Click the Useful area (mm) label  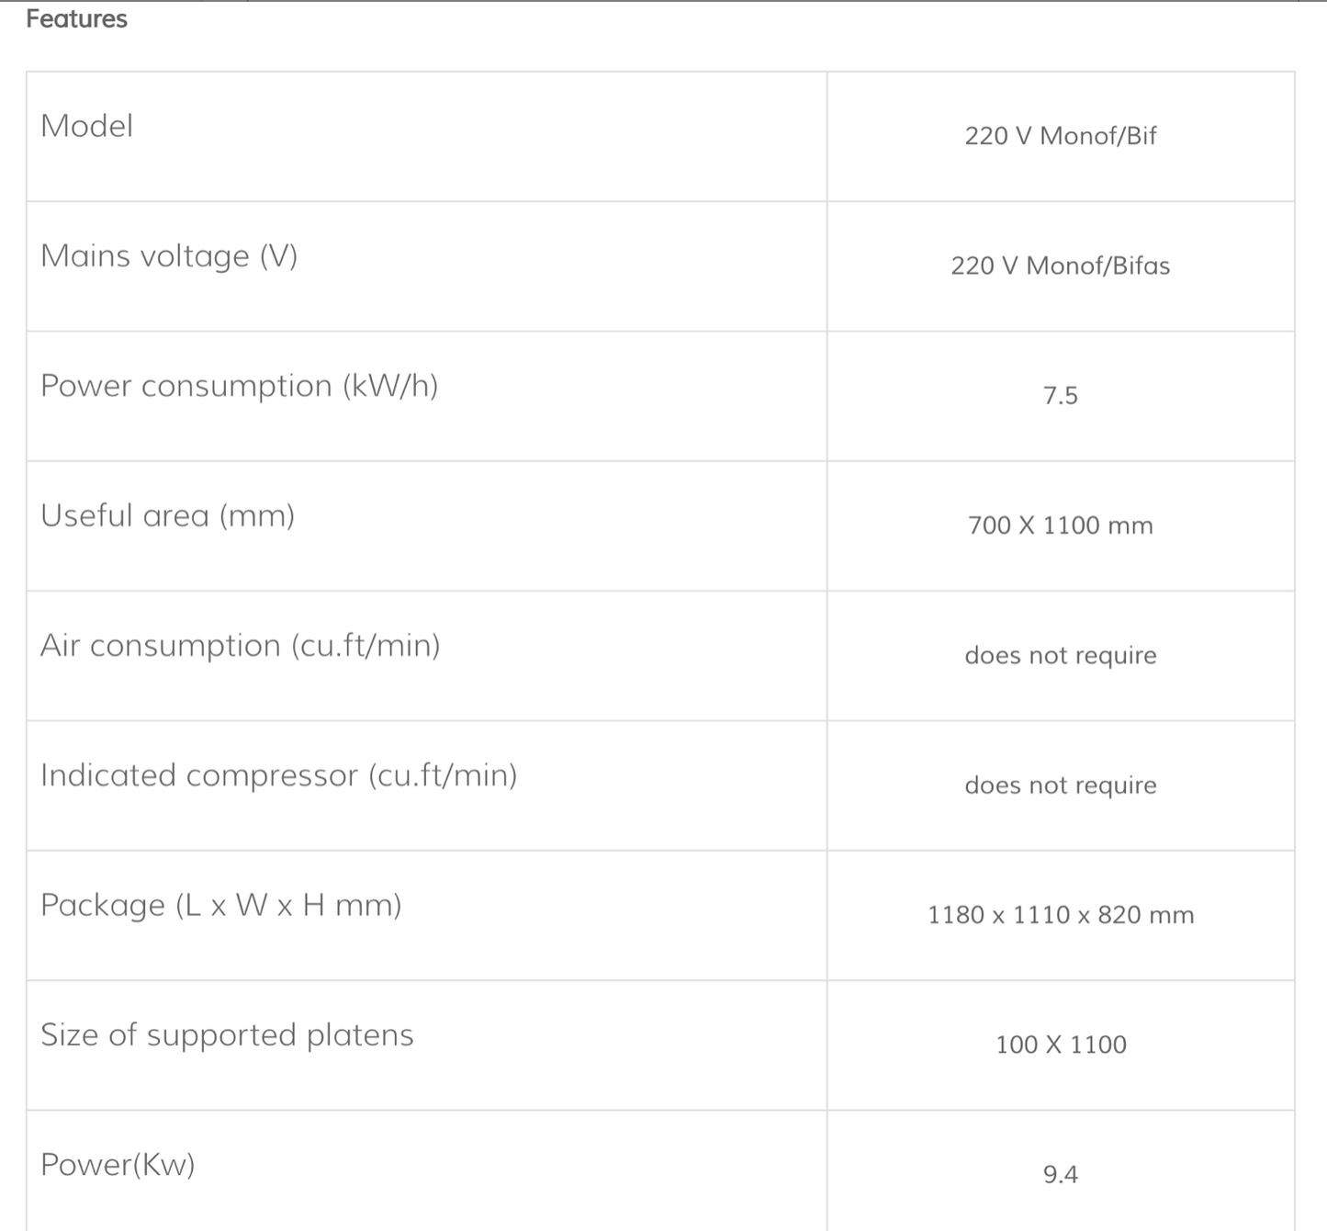pos(167,515)
